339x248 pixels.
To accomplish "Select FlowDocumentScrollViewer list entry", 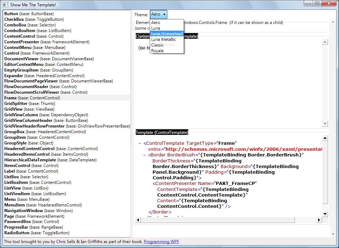I will coord(67,92).
